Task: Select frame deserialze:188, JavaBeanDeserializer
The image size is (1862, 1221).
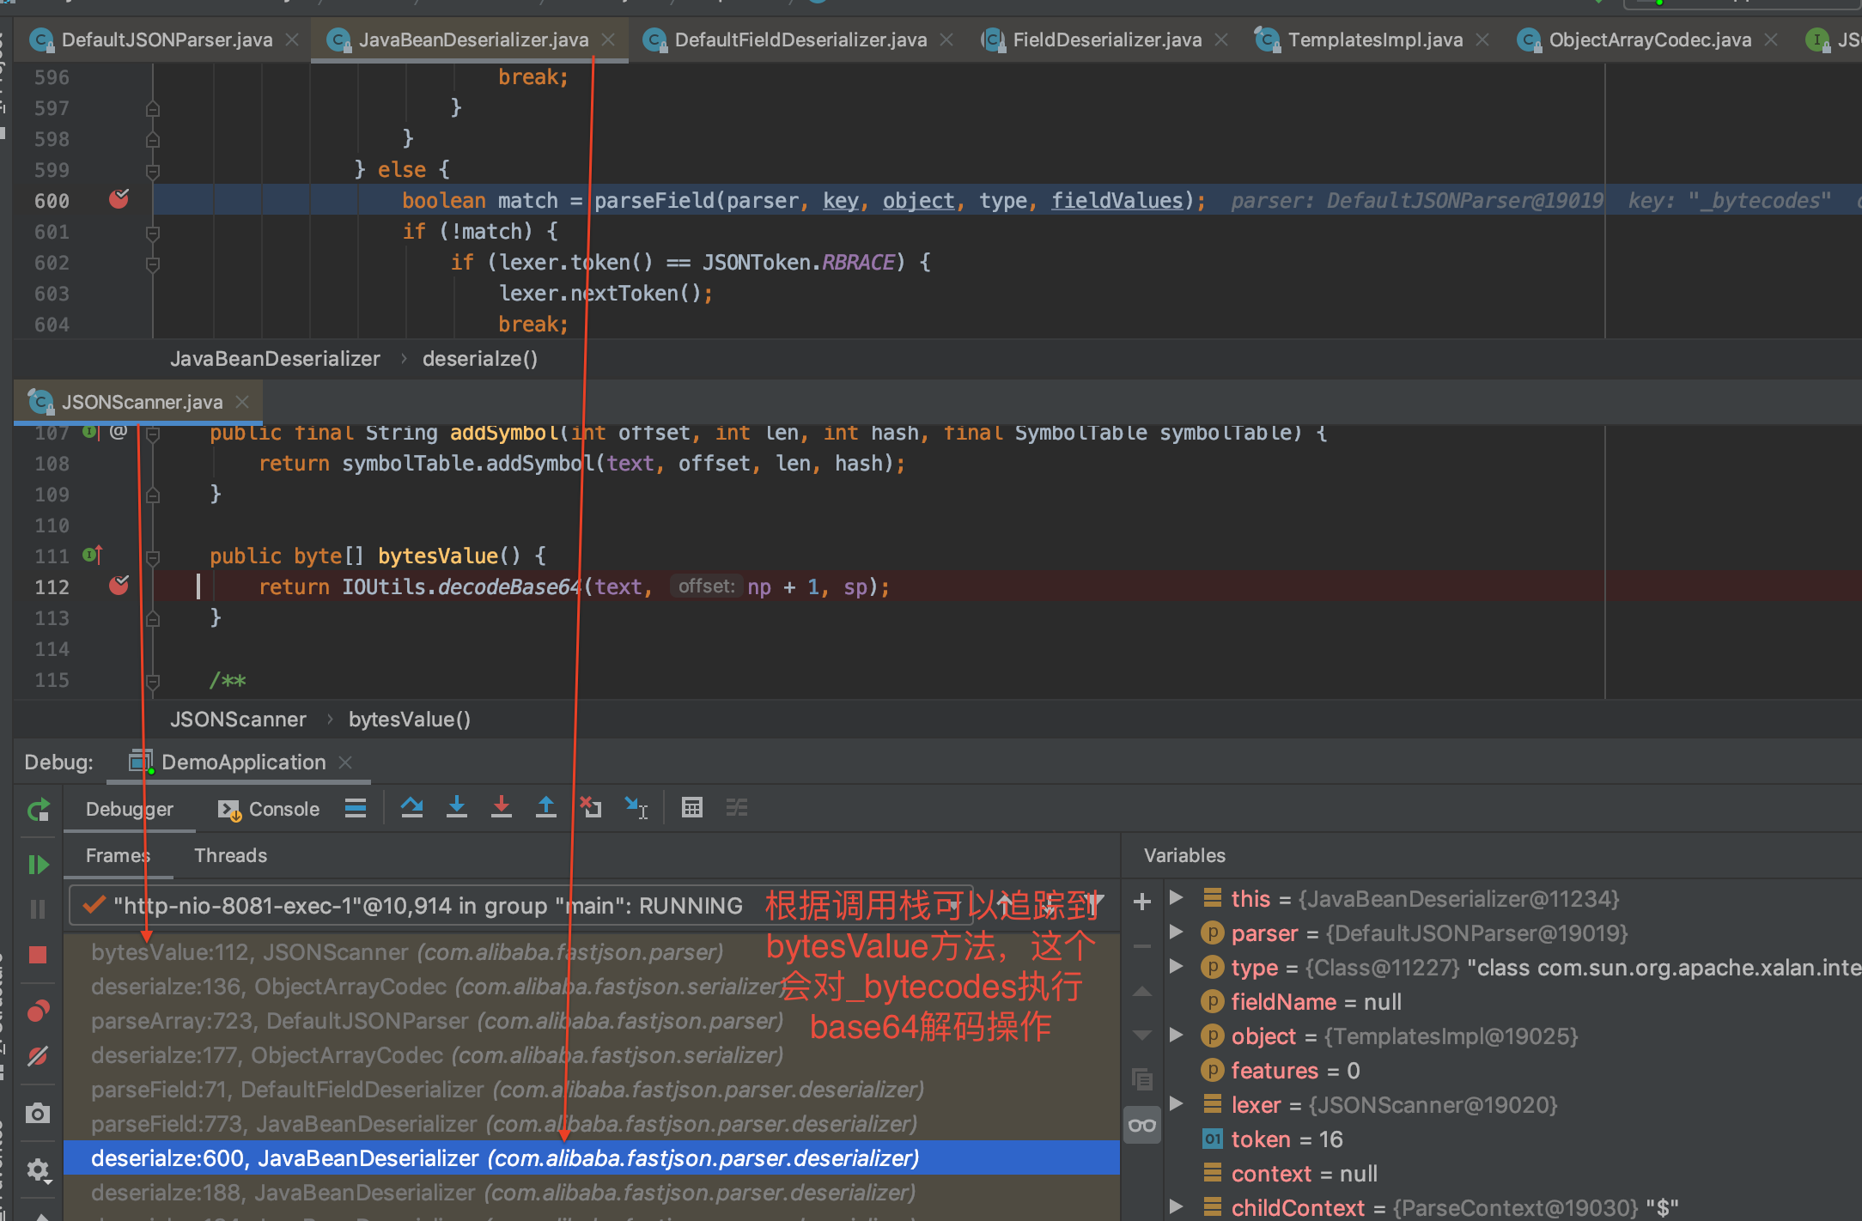Action: [592, 1192]
